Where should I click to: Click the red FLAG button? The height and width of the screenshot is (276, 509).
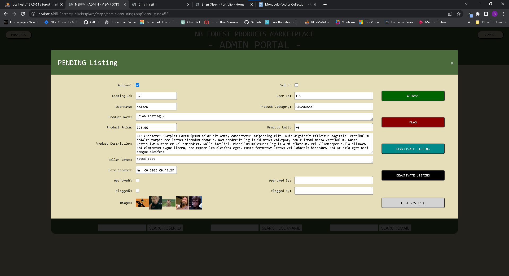coord(413,122)
